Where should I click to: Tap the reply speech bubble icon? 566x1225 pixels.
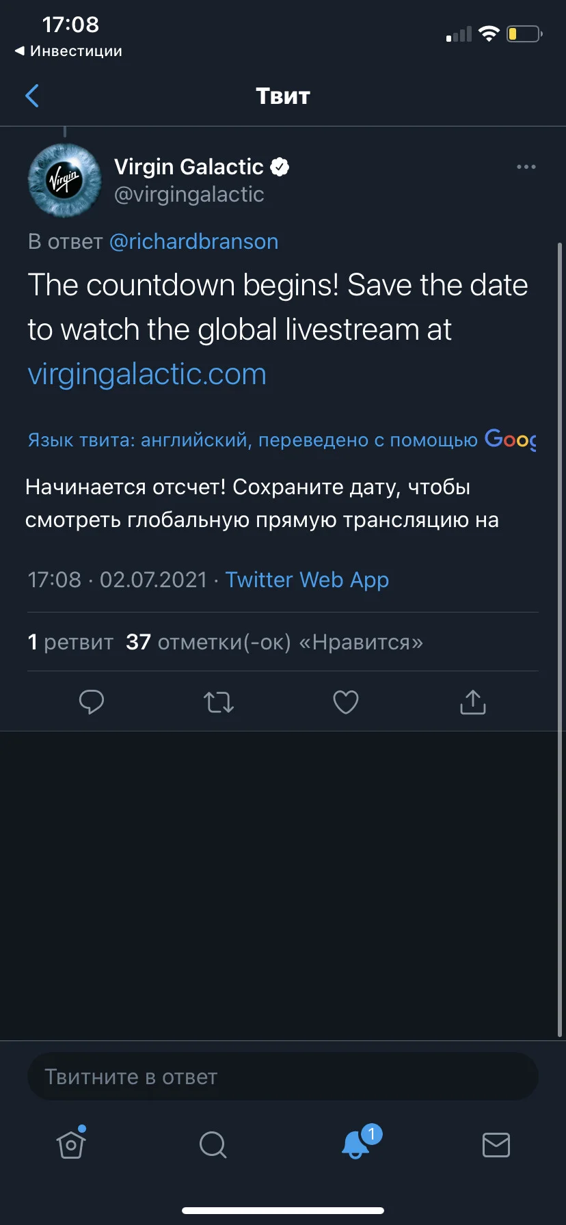(x=92, y=702)
